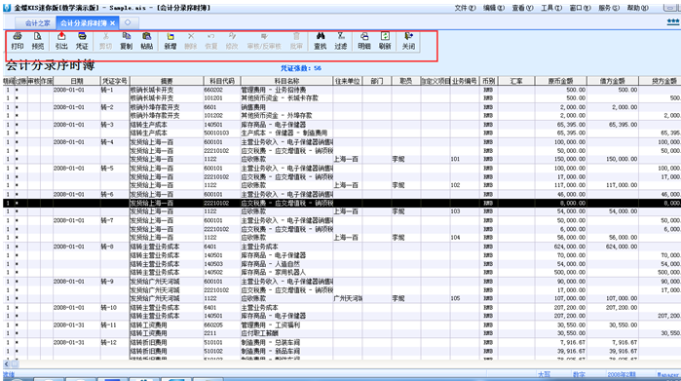The width and height of the screenshot is (681, 381).
Task: Close the 会计分录序时簿 tab with its X
Action: tap(112, 23)
